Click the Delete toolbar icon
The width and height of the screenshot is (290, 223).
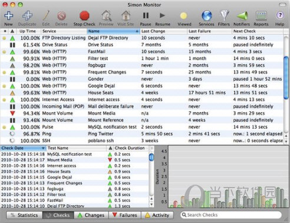[x=61, y=16]
